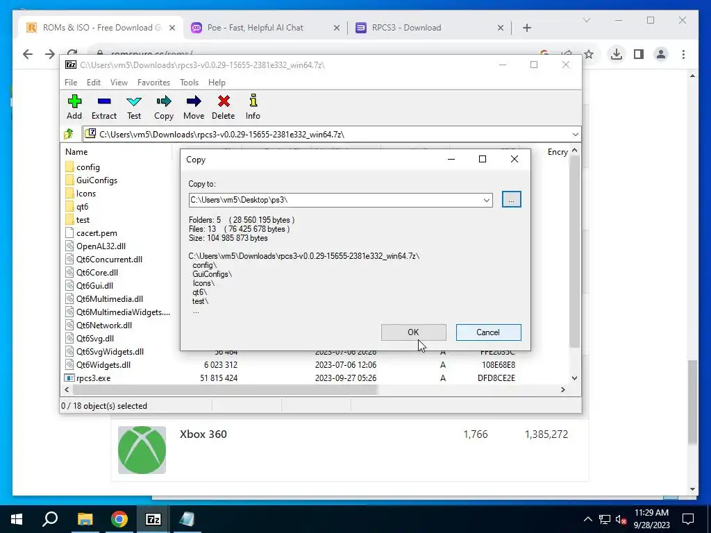Expand the 7-Zip address bar dropdown
Image resolution: width=711 pixels, height=533 pixels.
(x=576, y=134)
